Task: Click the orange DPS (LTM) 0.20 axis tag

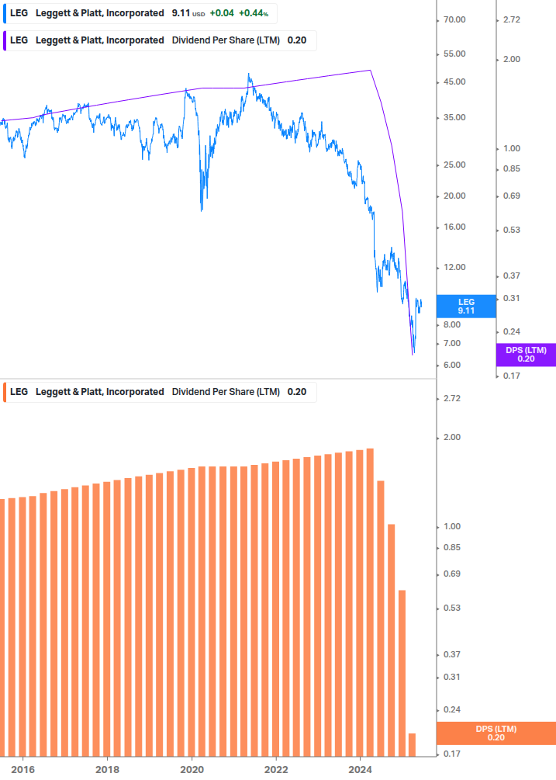Action: click(496, 733)
